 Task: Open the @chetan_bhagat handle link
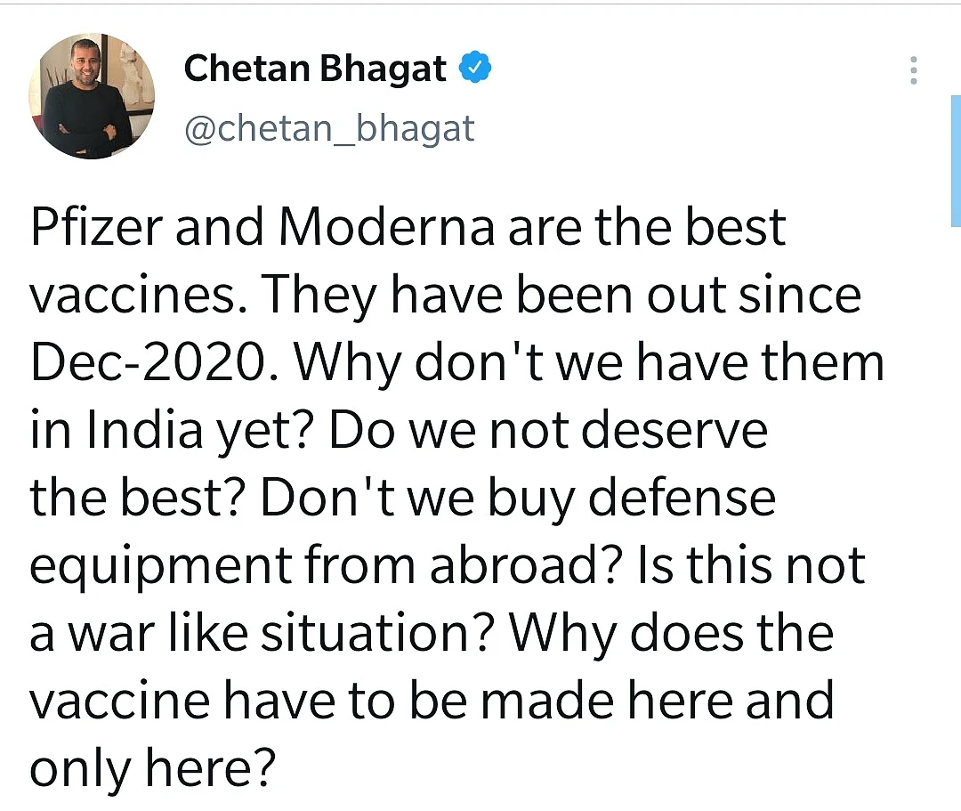(329, 129)
